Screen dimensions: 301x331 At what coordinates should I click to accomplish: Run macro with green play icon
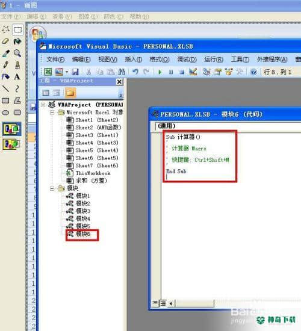pyautogui.click(x=160, y=72)
